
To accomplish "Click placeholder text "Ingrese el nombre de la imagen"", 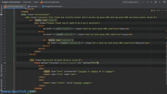I will 96,71.
